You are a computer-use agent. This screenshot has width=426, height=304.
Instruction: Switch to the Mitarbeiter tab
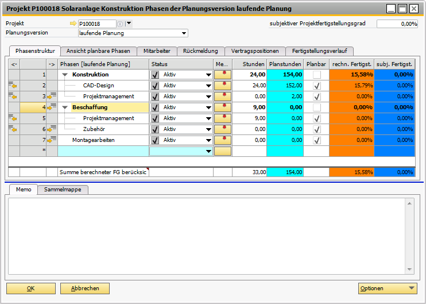[x=157, y=51]
